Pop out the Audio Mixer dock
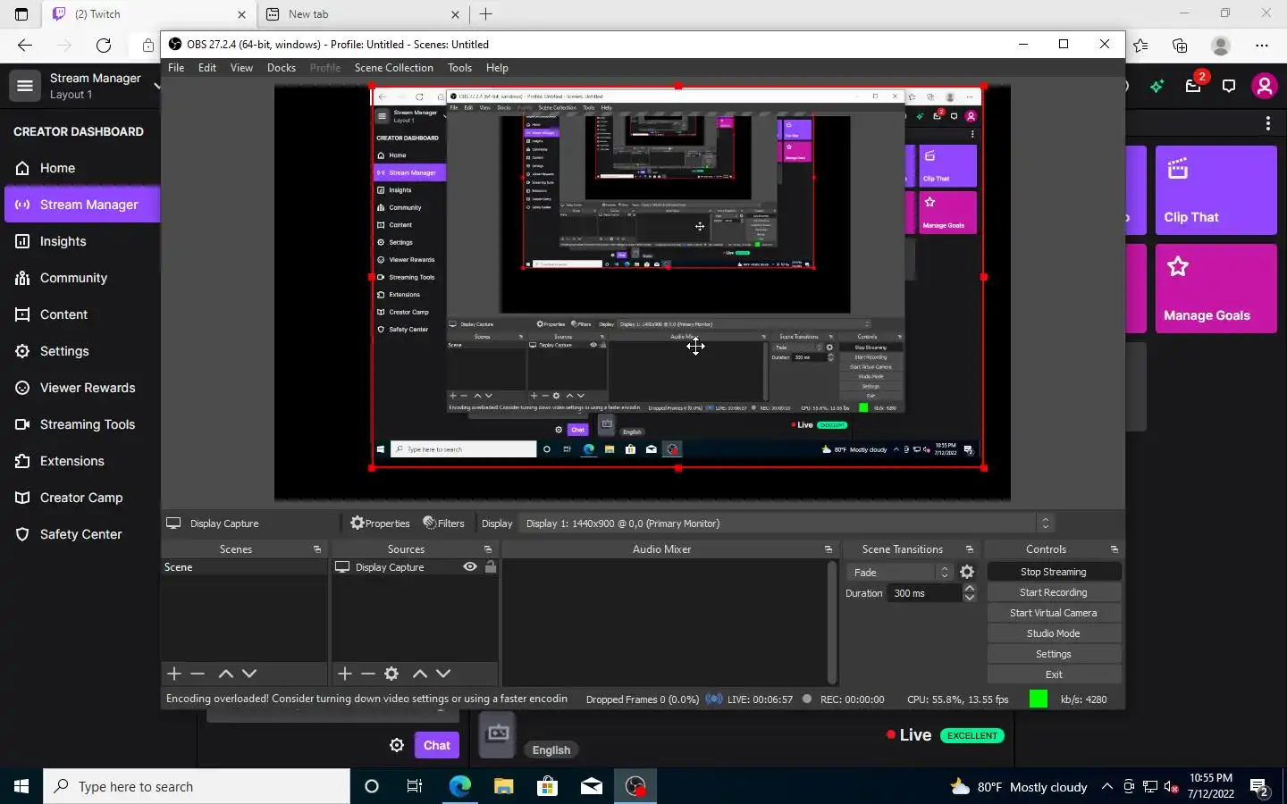The height and width of the screenshot is (804, 1287). tap(829, 549)
